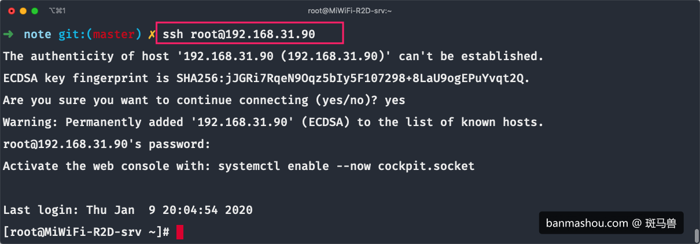The image size is (700, 244).
Task: Click the yellow ✗ git dirty-status mark
Action: coord(151,35)
